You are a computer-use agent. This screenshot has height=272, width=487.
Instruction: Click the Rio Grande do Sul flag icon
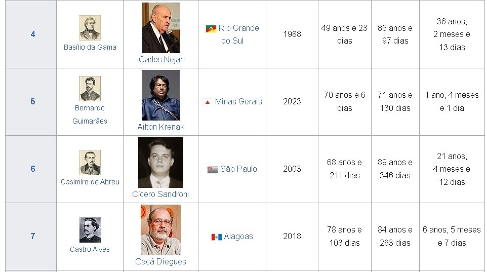(x=211, y=29)
